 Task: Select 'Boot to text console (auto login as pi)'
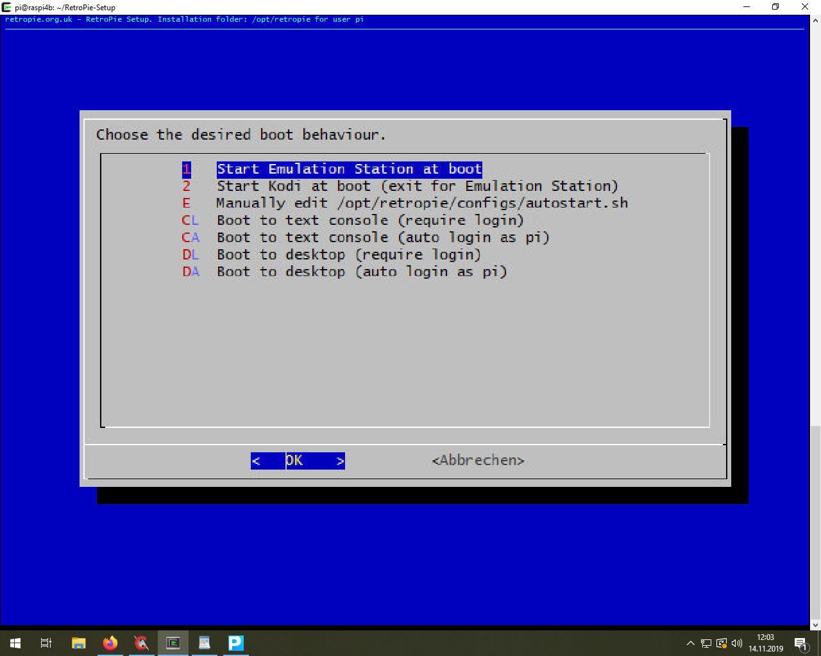(383, 238)
